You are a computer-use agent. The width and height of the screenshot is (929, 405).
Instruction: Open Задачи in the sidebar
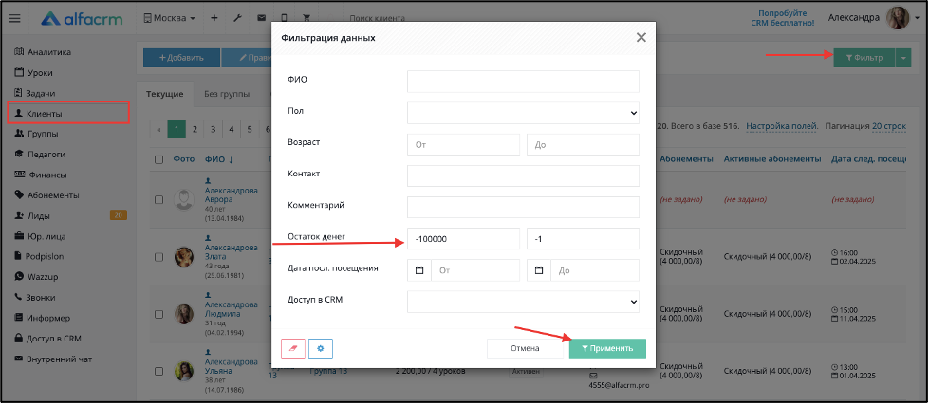[x=34, y=93]
